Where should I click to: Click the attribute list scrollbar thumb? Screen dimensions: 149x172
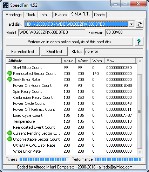tap(140, 112)
